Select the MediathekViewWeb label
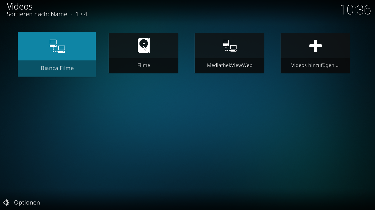 tap(230, 65)
